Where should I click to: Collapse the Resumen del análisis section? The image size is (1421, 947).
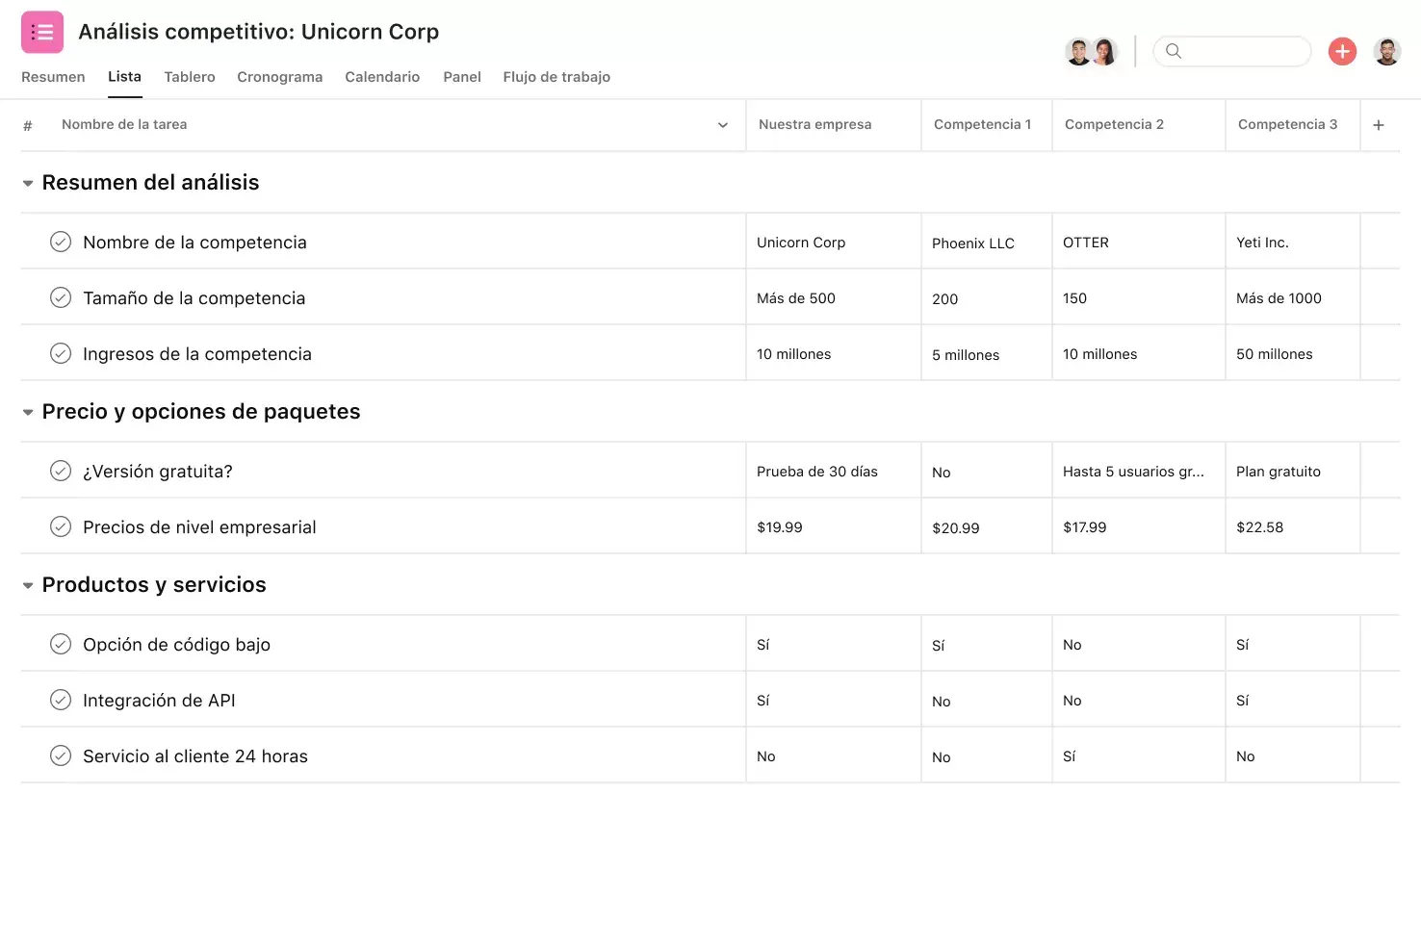(x=28, y=183)
